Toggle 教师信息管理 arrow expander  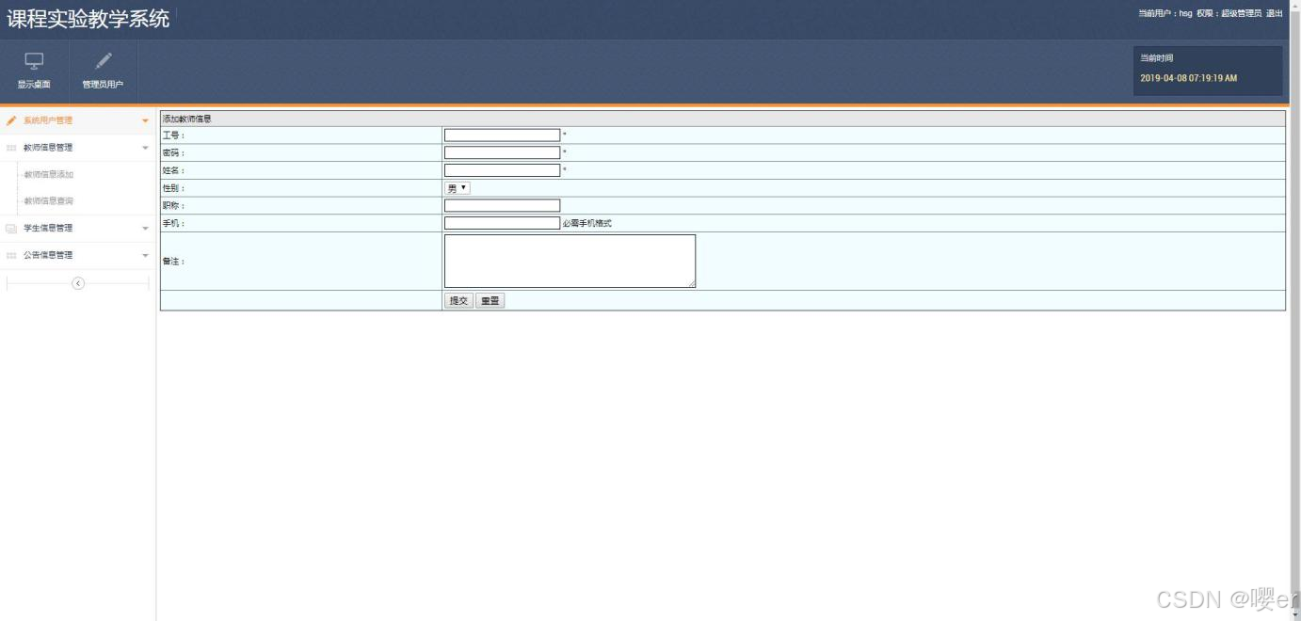click(145, 148)
